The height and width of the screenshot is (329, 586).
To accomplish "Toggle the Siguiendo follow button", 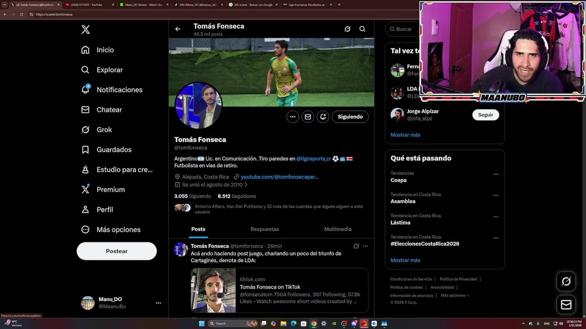I will pos(350,117).
